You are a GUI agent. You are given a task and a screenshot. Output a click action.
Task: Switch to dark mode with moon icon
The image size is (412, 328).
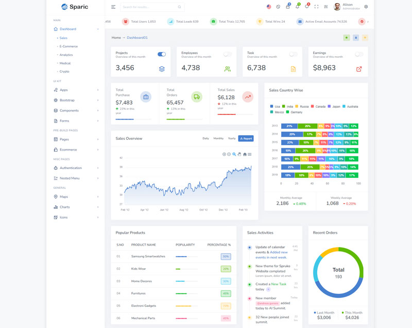tap(278, 7)
